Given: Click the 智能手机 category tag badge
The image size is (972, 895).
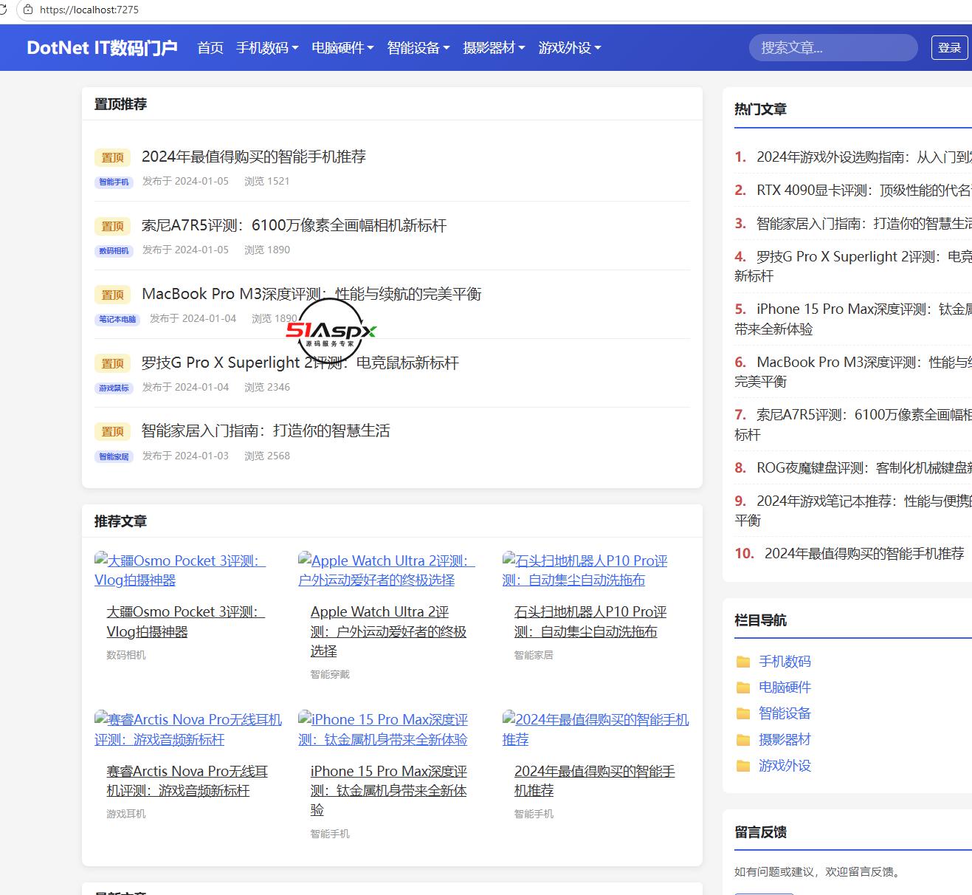Looking at the screenshot, I should pyautogui.click(x=114, y=182).
